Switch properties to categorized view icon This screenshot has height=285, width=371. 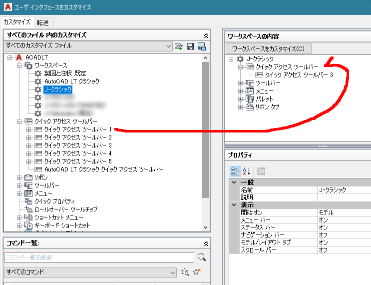[x=235, y=171]
